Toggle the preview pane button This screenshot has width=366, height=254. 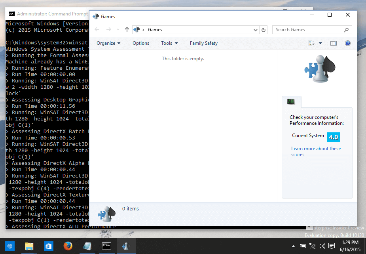333,43
